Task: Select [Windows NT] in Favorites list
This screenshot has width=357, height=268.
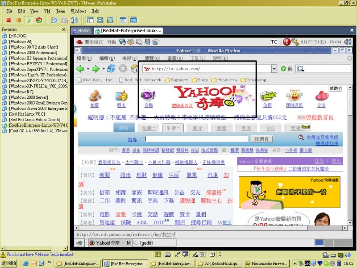Action: (x=21, y=92)
